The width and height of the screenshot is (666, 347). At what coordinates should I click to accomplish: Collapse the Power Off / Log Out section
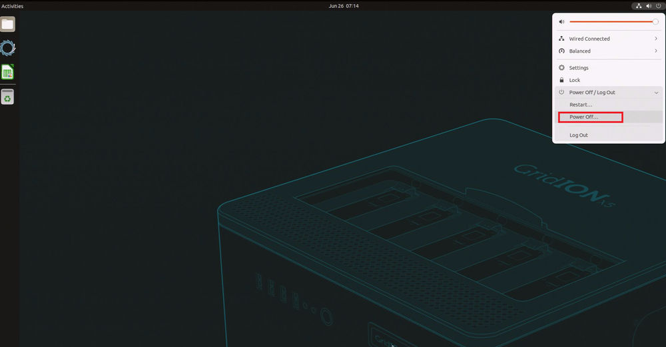656,93
